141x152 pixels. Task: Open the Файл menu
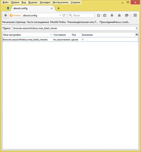[x=5, y=2]
